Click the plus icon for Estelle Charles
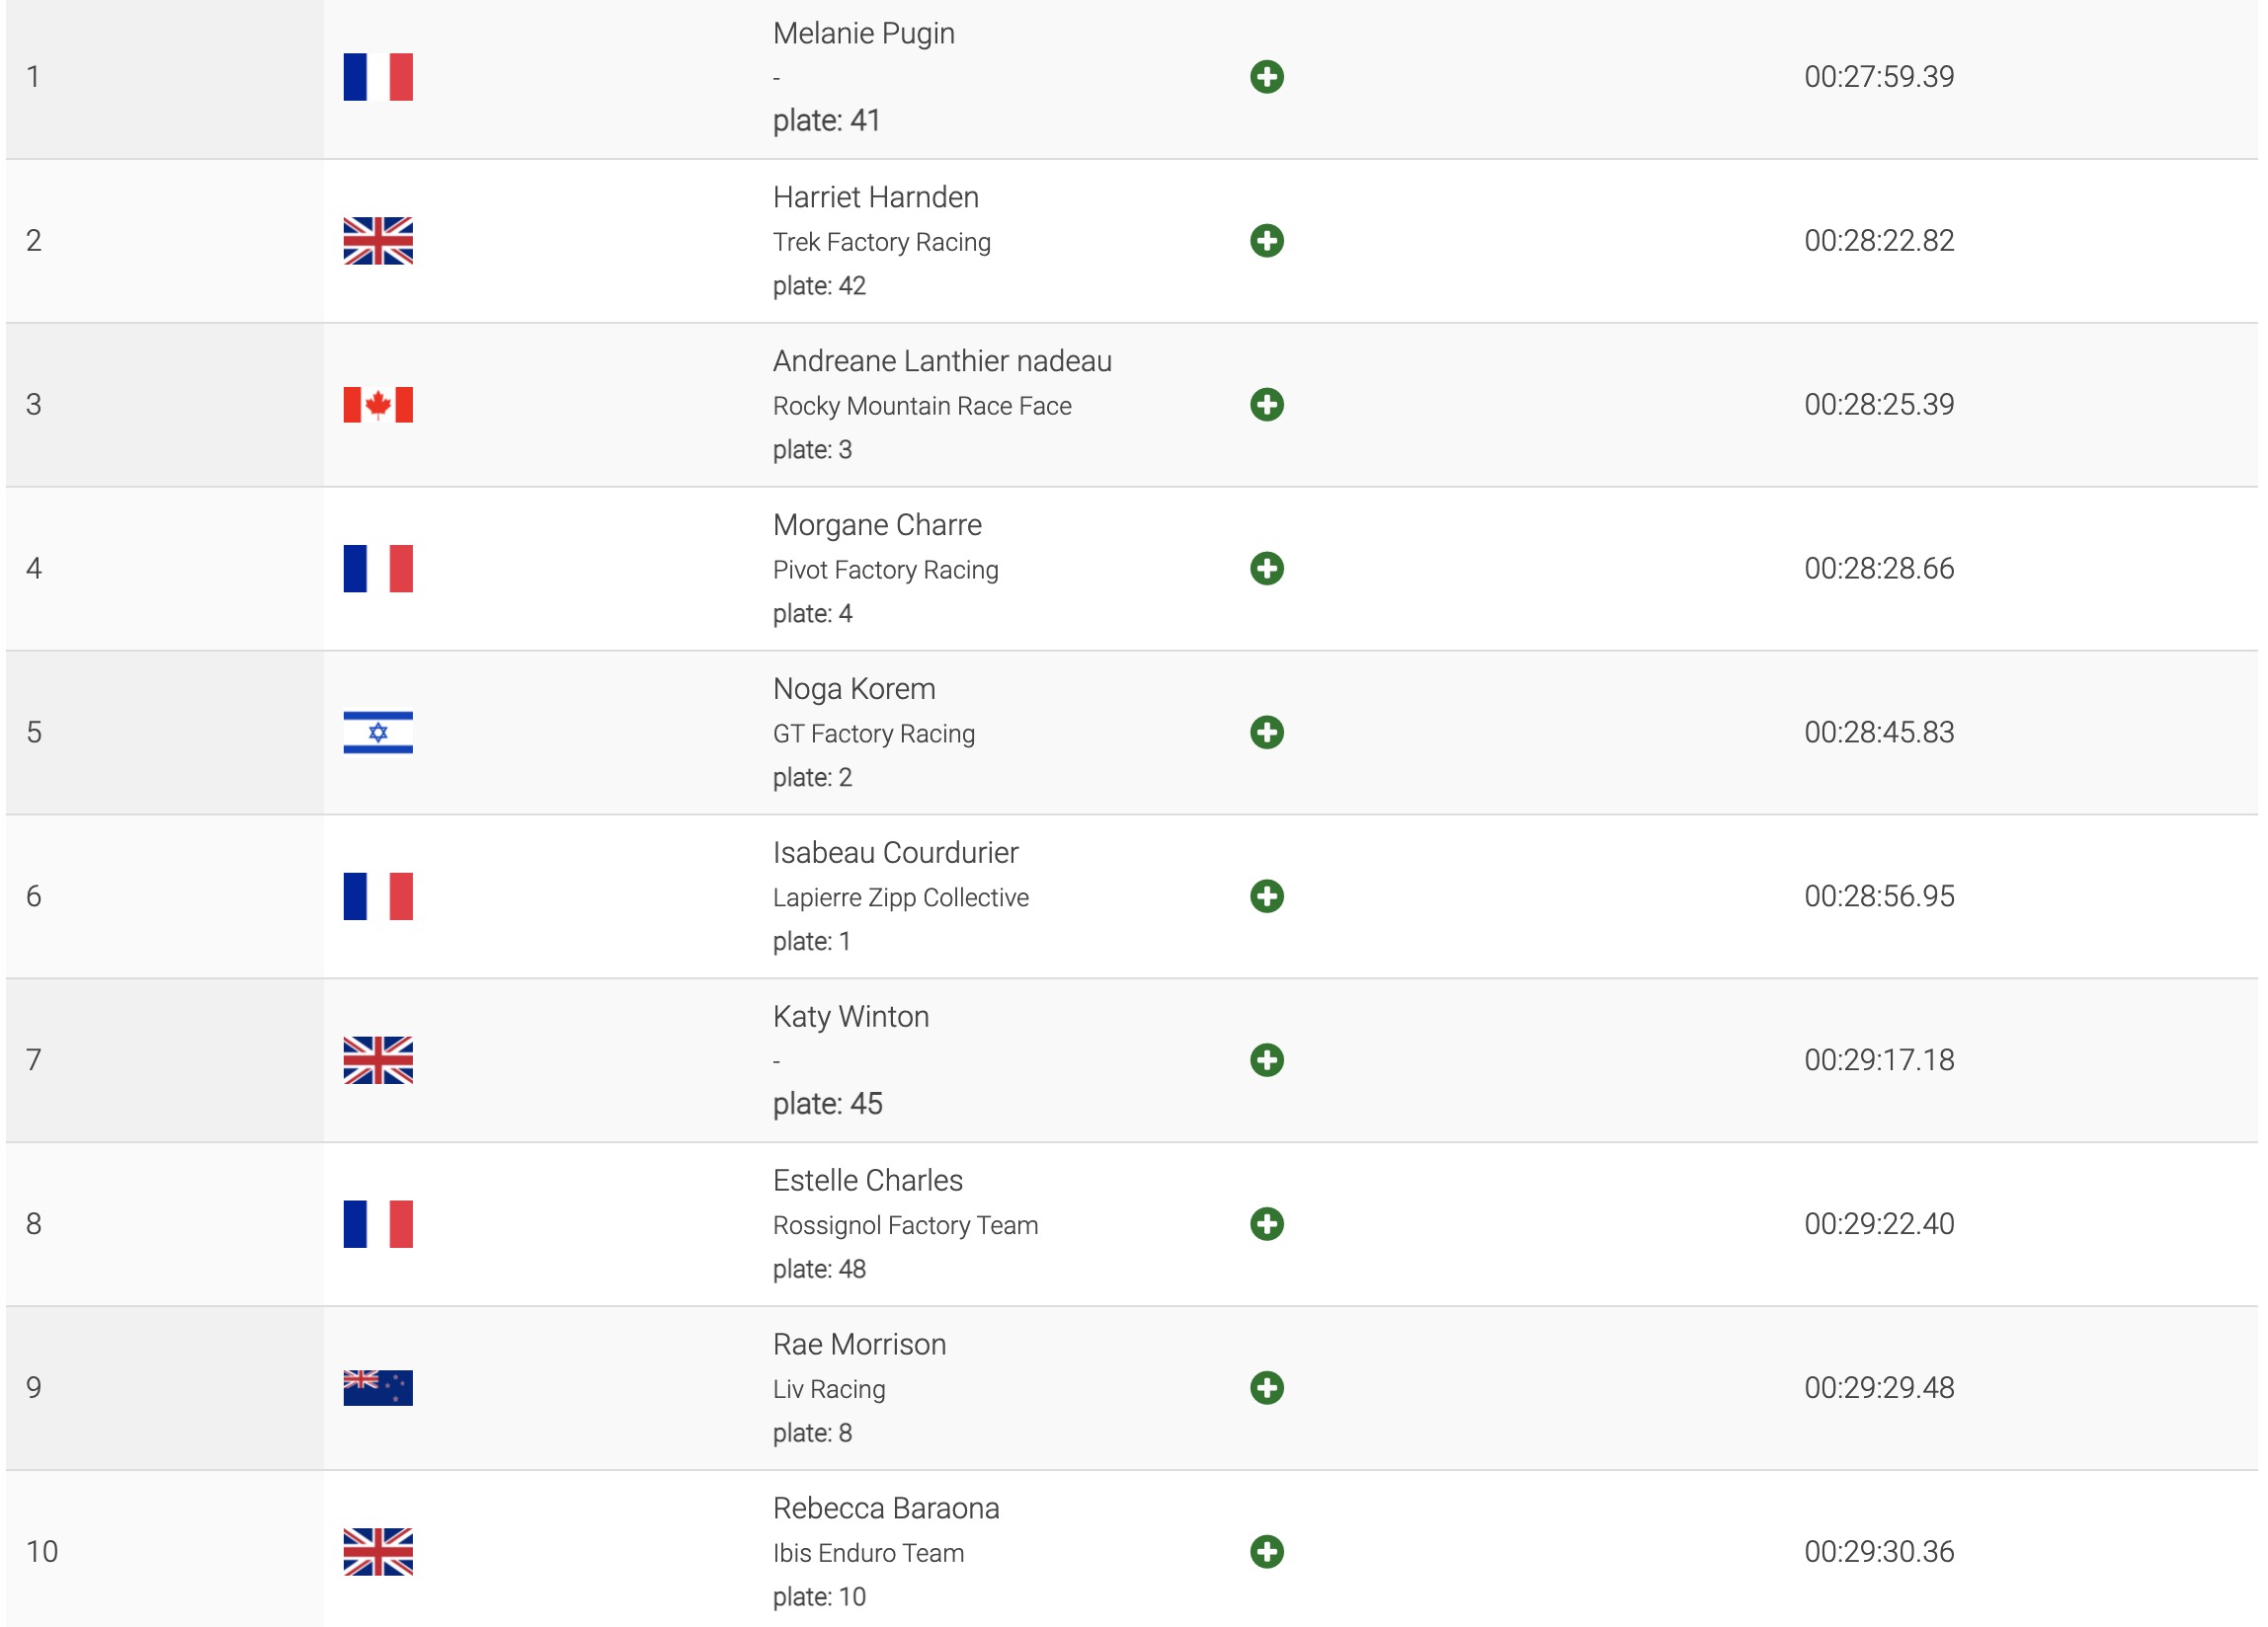Viewport: 2268px width, 1627px height. (x=1266, y=1224)
